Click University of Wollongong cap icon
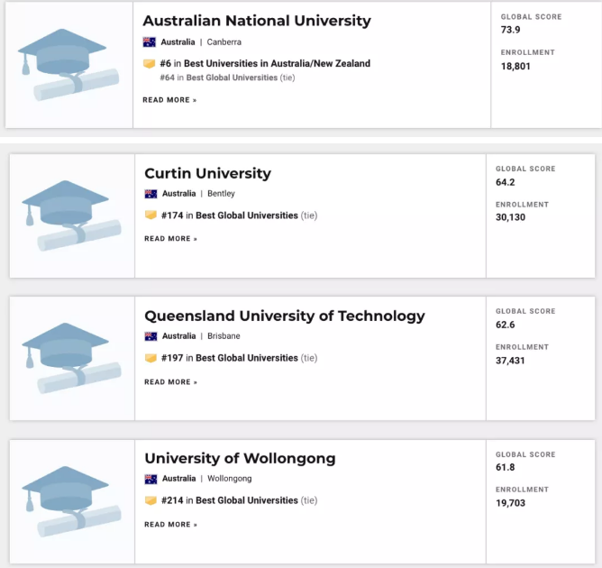Screen dimensions: 602x568 coord(71,501)
